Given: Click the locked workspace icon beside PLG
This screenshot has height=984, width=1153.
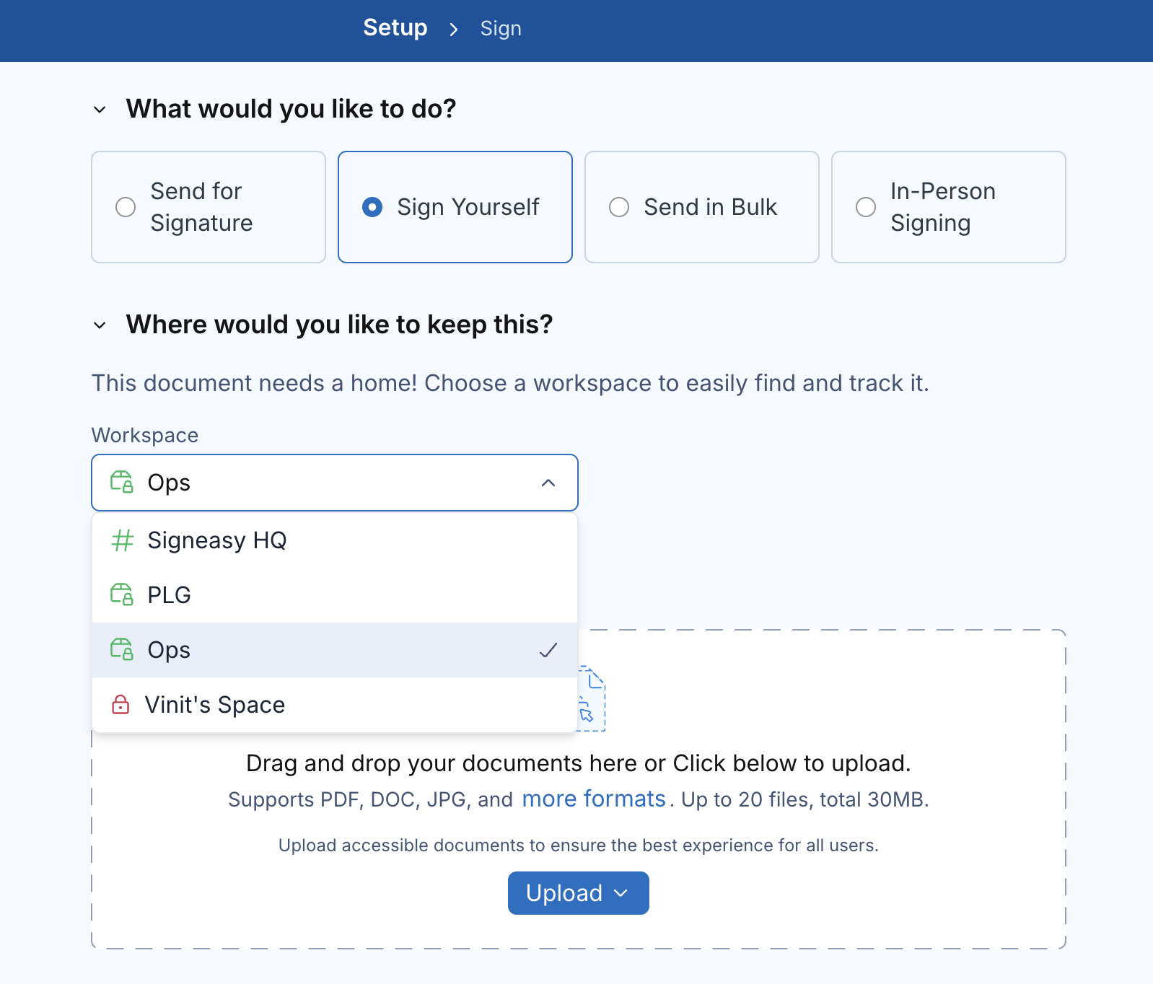Looking at the screenshot, I should point(122,594).
